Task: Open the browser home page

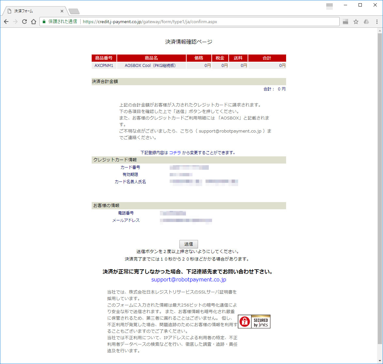Action: tap(34, 22)
